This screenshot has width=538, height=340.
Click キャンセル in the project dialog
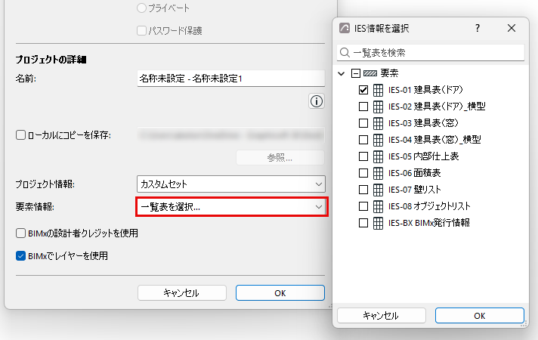click(182, 293)
